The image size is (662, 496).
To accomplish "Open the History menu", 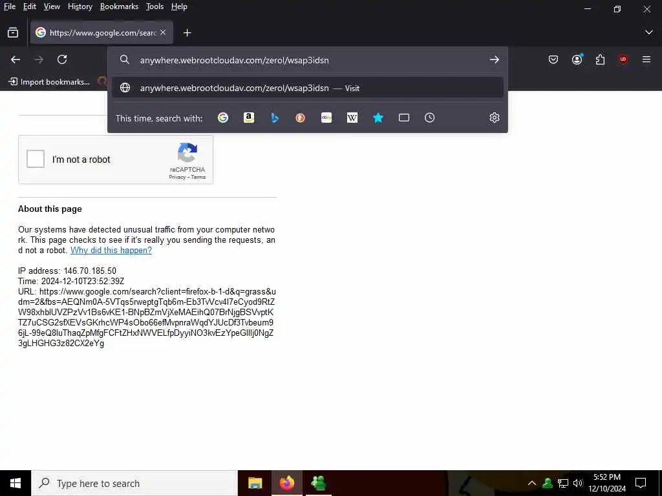I will (x=80, y=6).
